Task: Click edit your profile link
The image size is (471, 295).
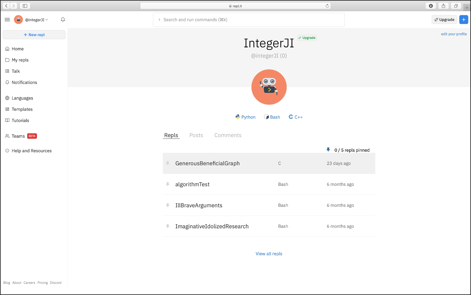Action: [x=454, y=34]
